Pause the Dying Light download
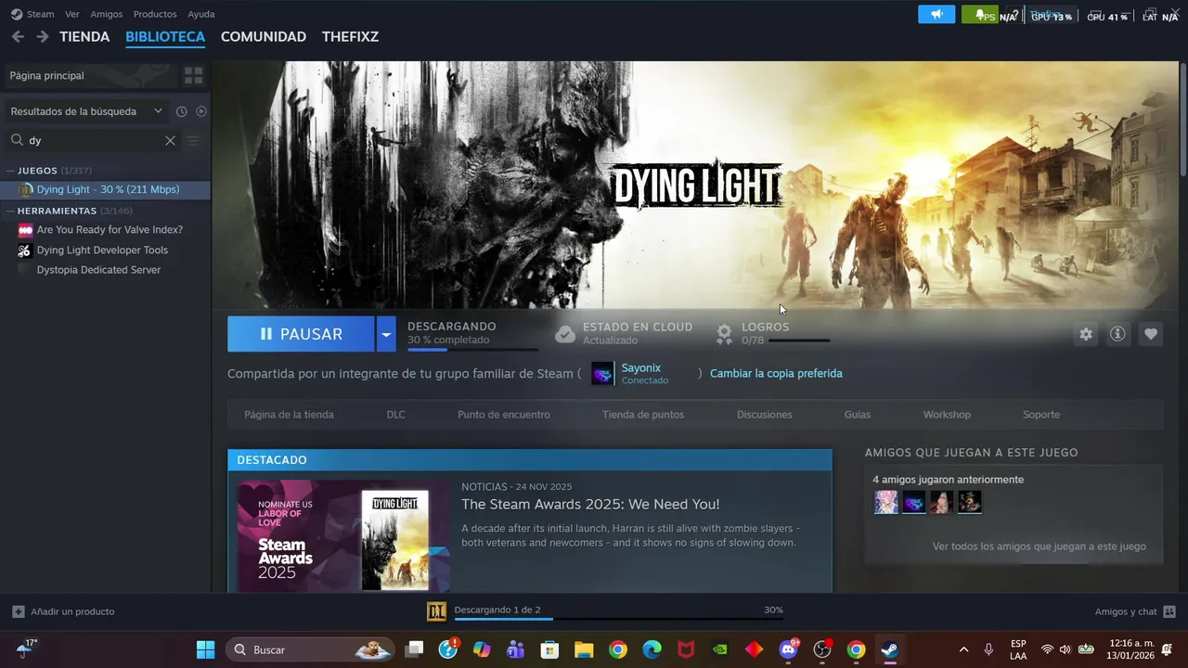This screenshot has height=668, width=1188. [301, 334]
